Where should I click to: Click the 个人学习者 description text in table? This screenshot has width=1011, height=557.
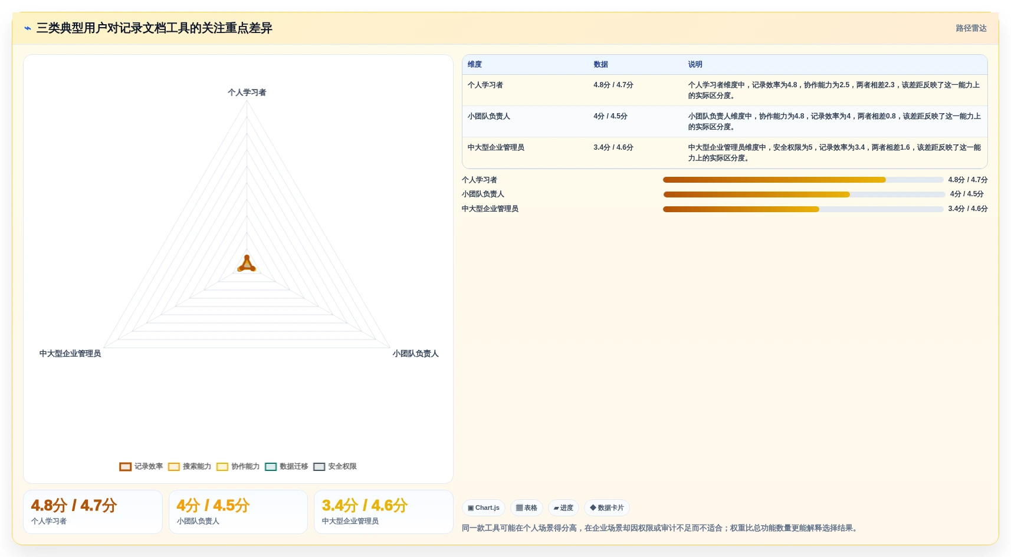834,90
